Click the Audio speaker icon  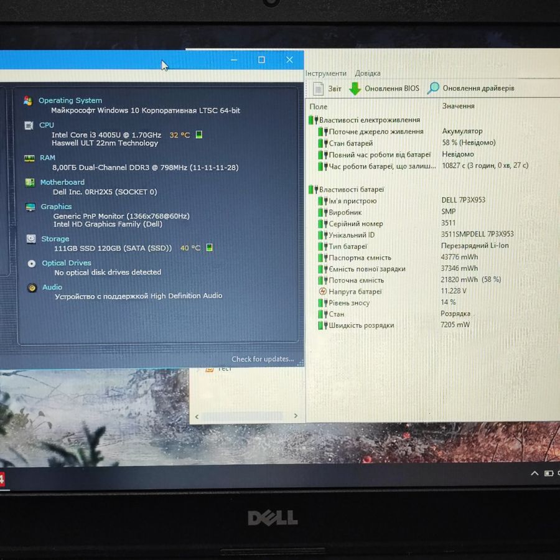(x=32, y=288)
